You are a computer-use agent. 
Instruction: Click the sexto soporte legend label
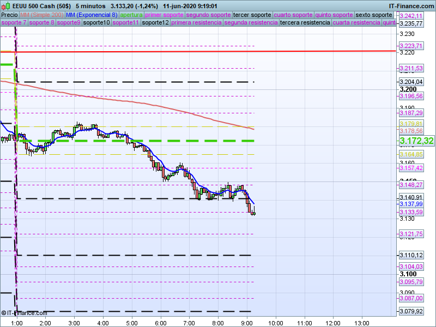click(x=374, y=15)
